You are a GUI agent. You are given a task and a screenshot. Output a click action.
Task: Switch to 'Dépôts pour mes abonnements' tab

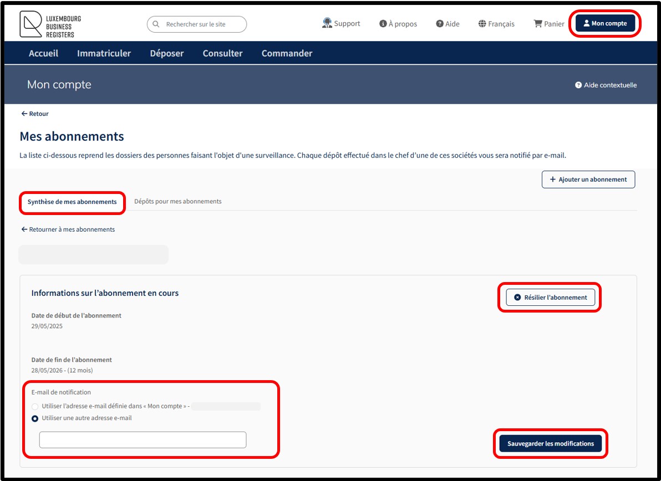tap(177, 201)
